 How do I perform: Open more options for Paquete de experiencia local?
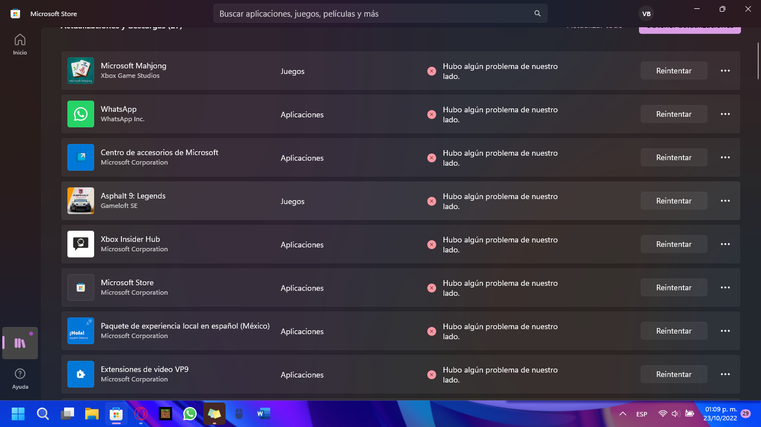point(725,331)
